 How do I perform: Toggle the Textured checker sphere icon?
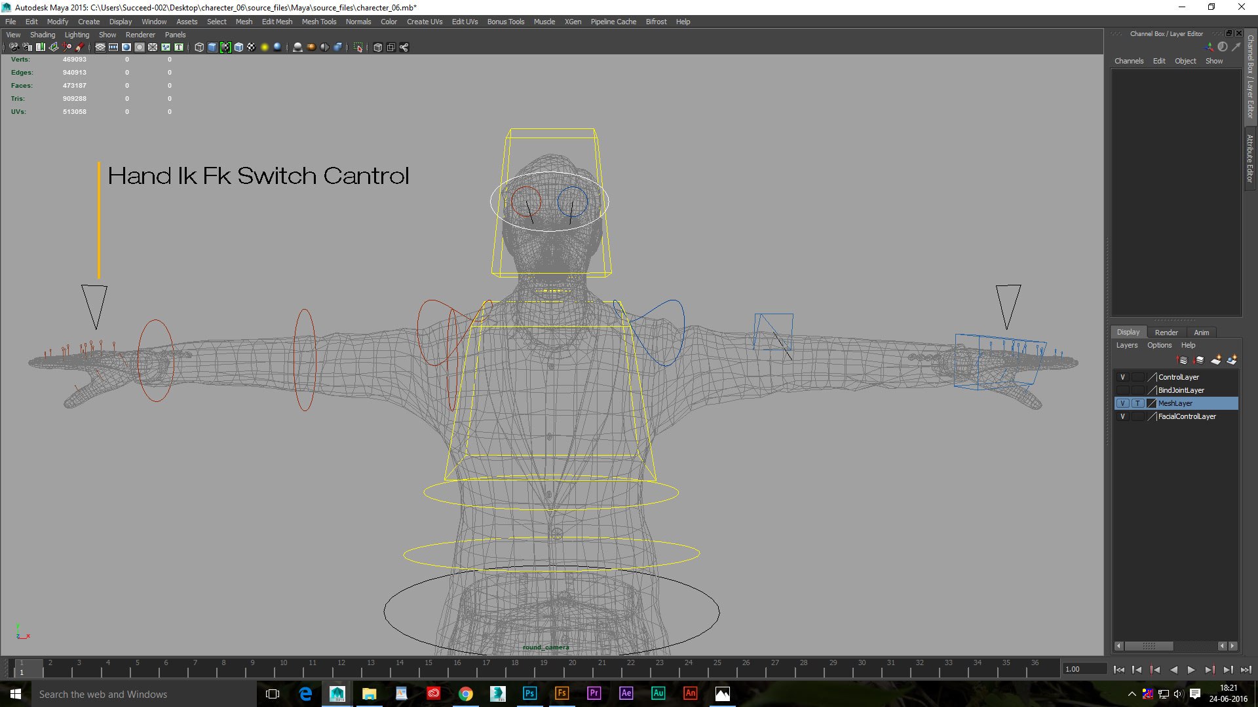252,47
